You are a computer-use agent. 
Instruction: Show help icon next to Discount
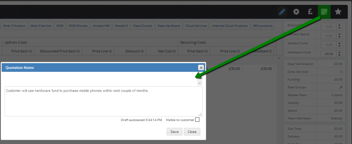142,51
